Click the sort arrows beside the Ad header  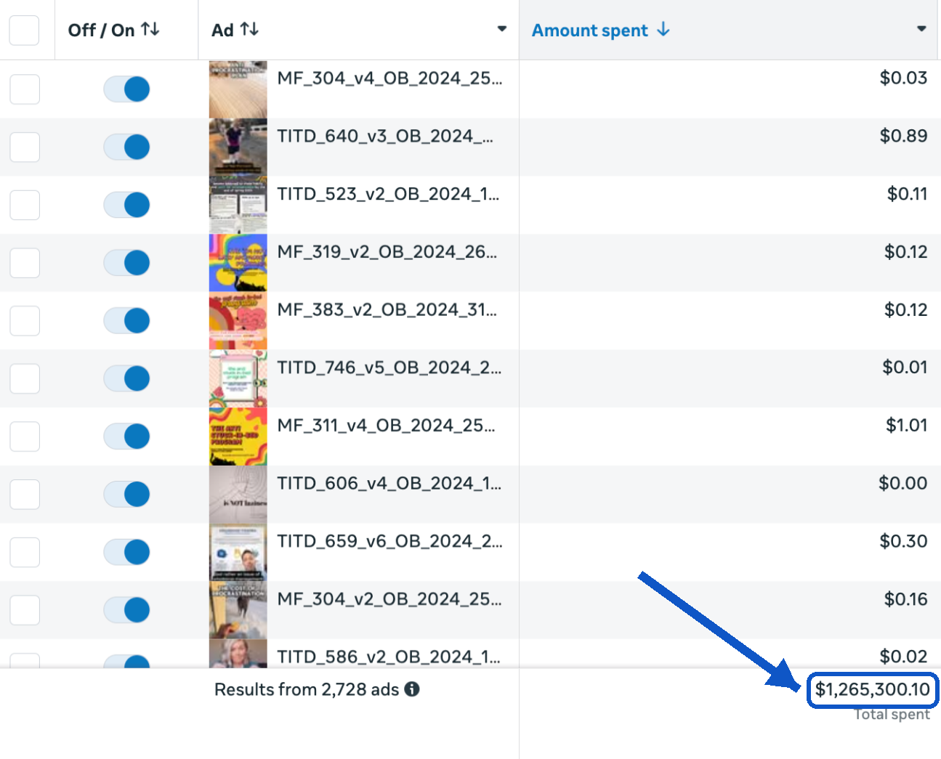click(249, 29)
